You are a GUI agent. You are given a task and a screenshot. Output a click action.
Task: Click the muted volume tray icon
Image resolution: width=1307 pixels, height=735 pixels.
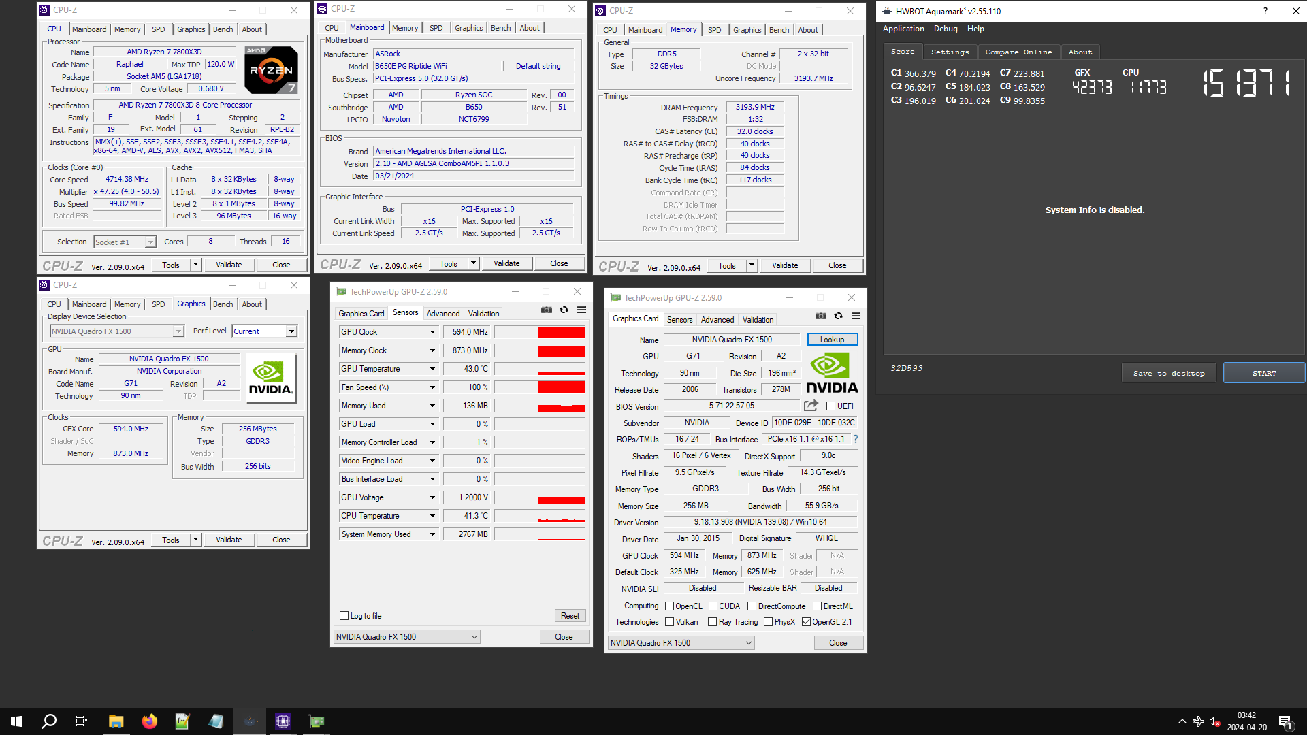1214,721
